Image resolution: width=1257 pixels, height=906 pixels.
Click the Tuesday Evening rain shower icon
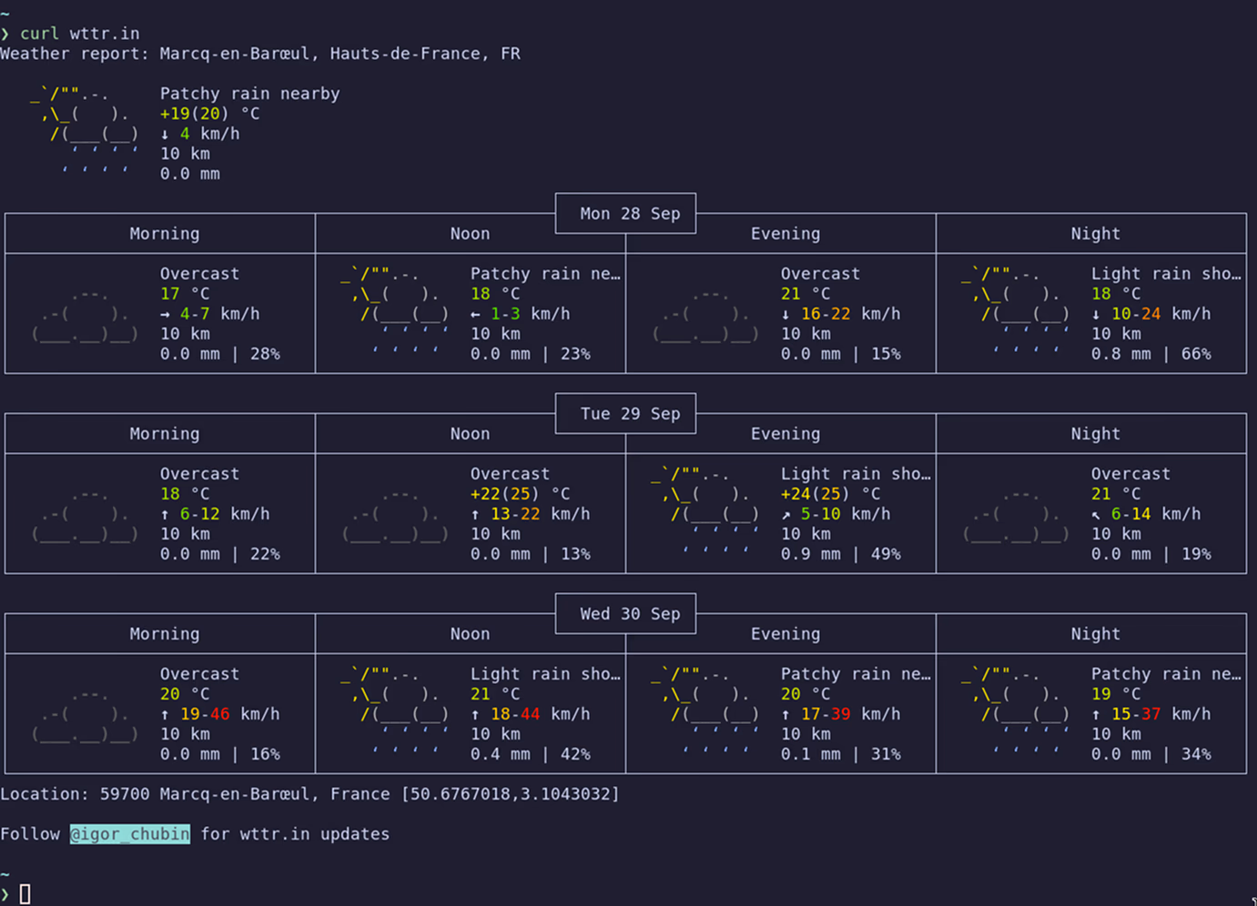point(705,511)
